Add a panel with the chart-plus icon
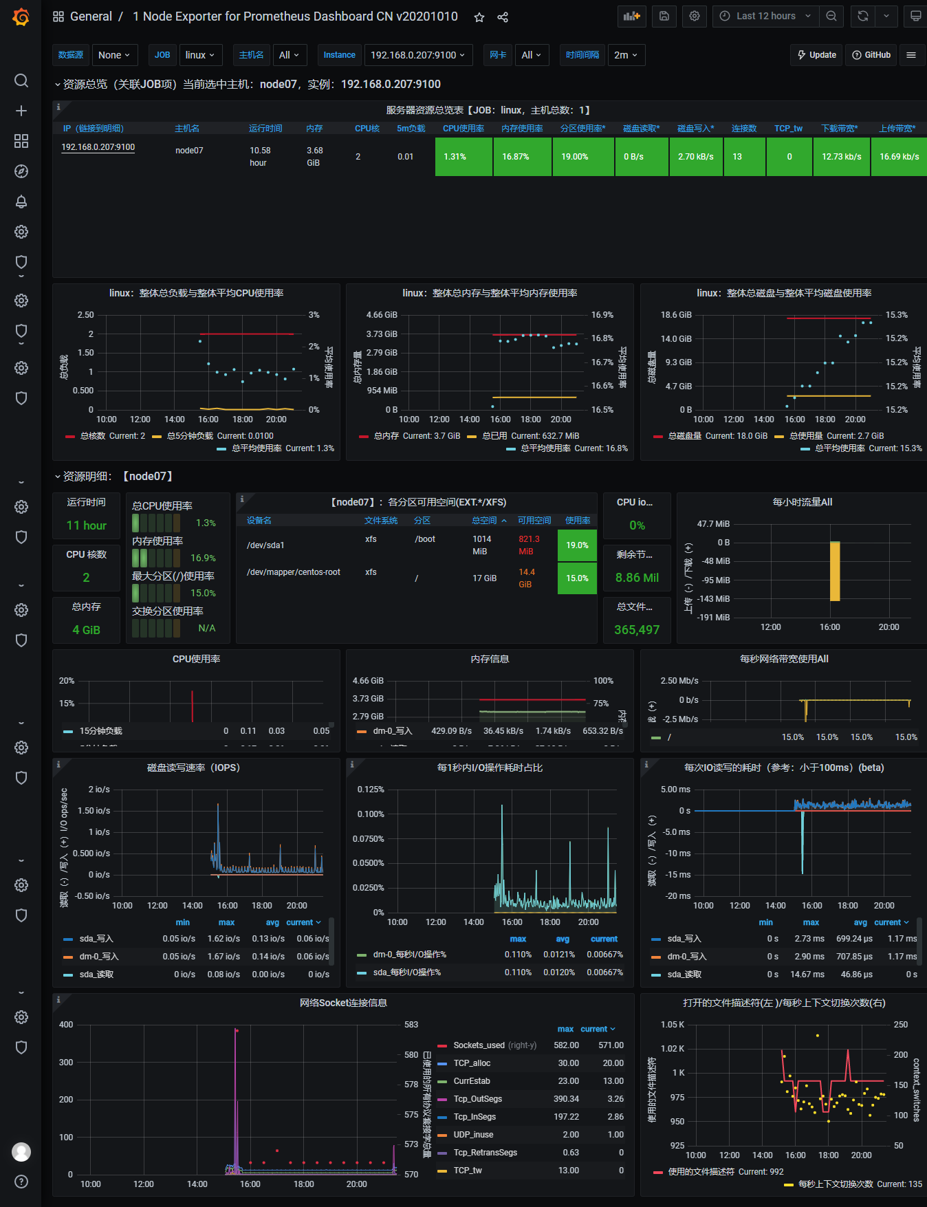Image resolution: width=927 pixels, height=1207 pixels. (631, 16)
